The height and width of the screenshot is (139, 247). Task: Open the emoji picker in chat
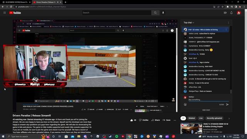pyautogui.click(x=185, y=105)
